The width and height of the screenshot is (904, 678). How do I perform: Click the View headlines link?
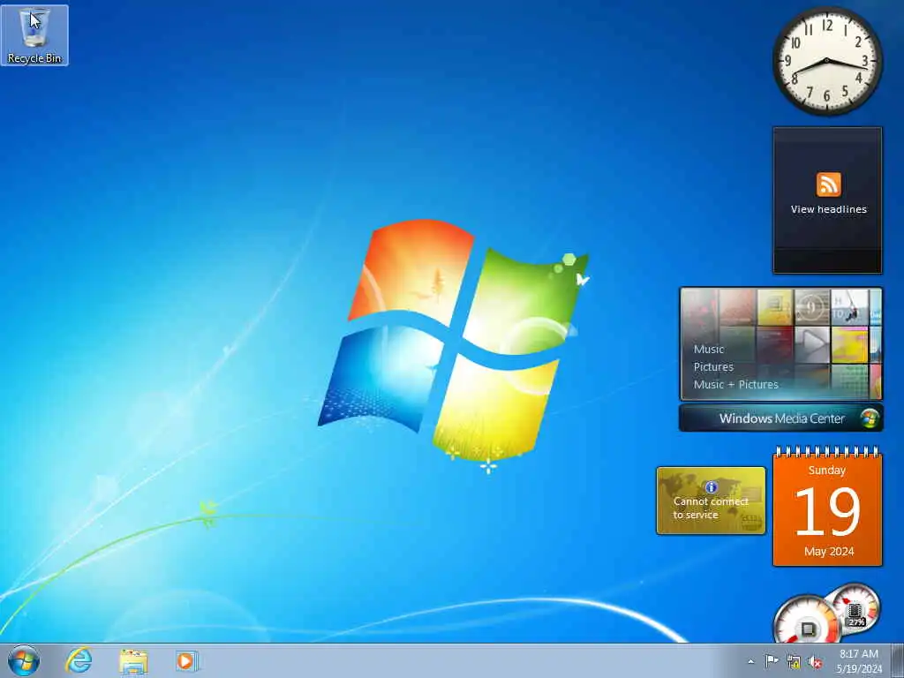pos(828,209)
